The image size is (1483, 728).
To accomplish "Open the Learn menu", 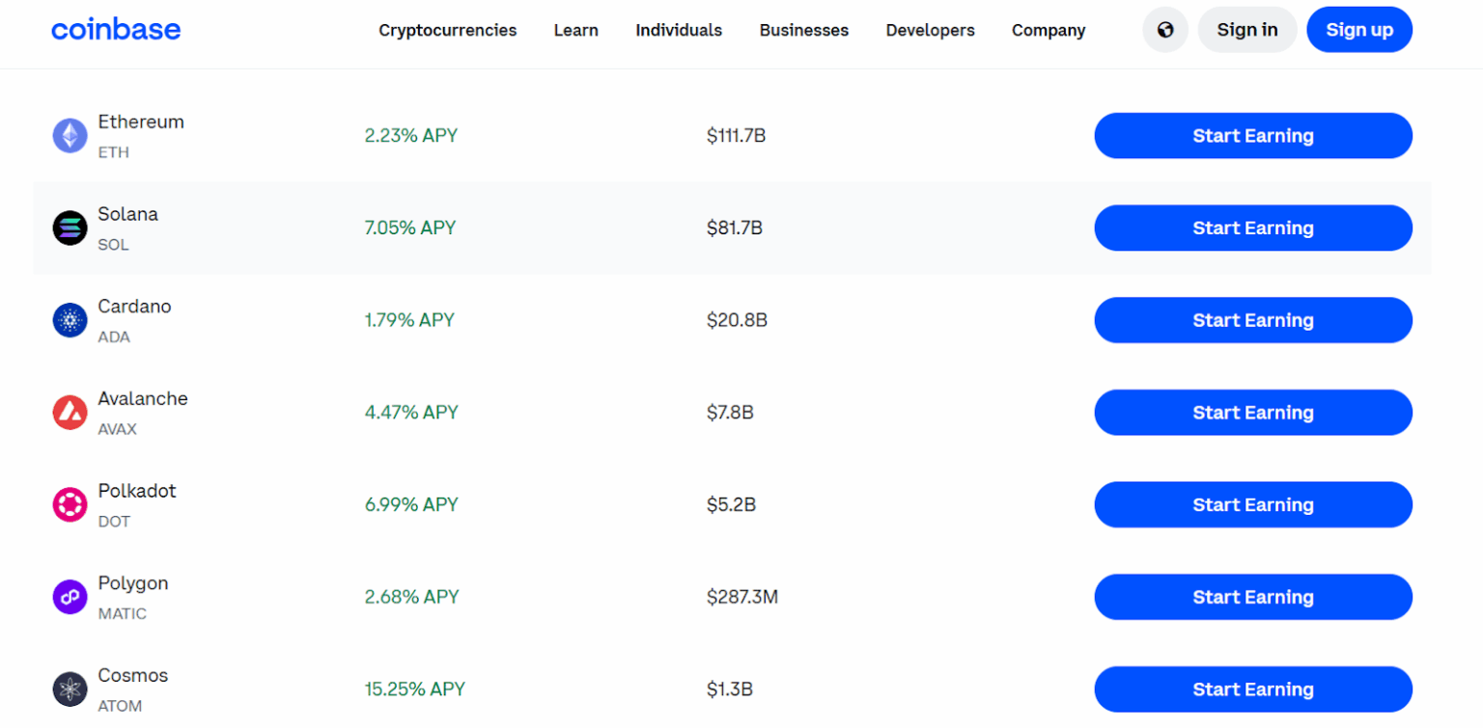I will click(575, 30).
